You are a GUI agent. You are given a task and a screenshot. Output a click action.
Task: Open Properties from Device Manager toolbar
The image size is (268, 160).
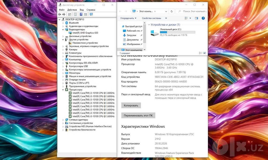[75, 14]
